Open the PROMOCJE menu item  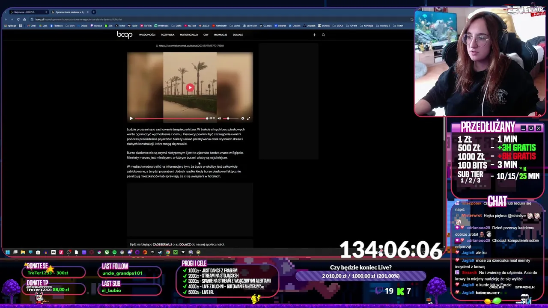coord(220,35)
